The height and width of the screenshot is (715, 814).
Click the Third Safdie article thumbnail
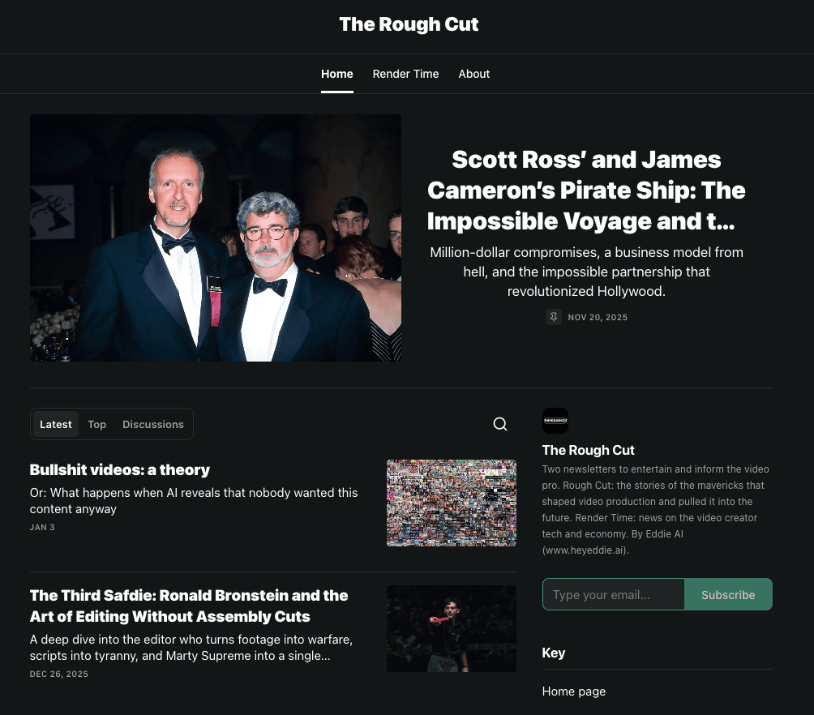click(x=451, y=628)
